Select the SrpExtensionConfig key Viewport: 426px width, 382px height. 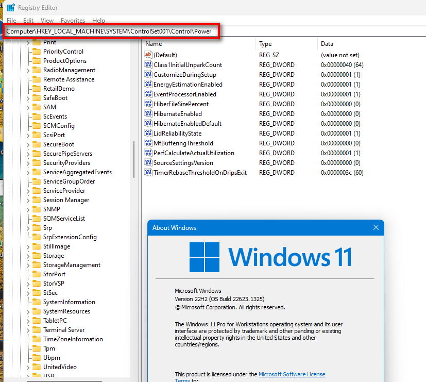tap(70, 237)
